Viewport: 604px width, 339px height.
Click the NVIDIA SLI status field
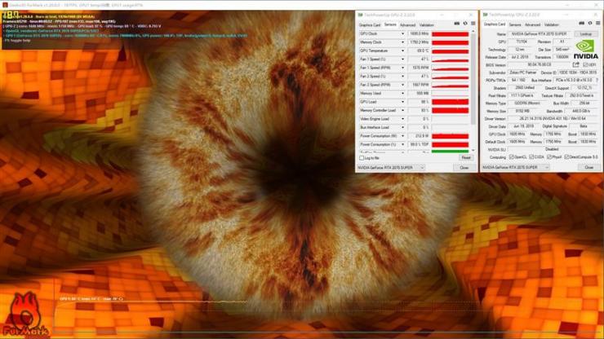(x=553, y=149)
